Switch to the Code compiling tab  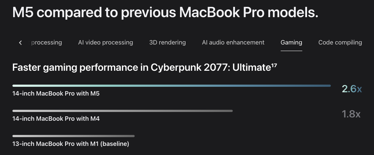[x=340, y=43]
